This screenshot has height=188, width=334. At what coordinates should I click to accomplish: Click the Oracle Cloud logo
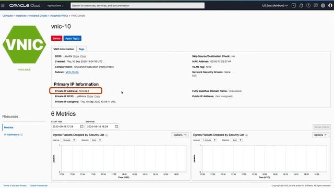[x=25, y=6]
